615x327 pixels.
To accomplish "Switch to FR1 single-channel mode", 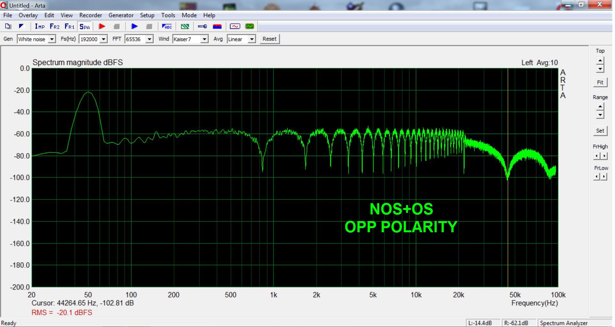I will [x=69, y=26].
